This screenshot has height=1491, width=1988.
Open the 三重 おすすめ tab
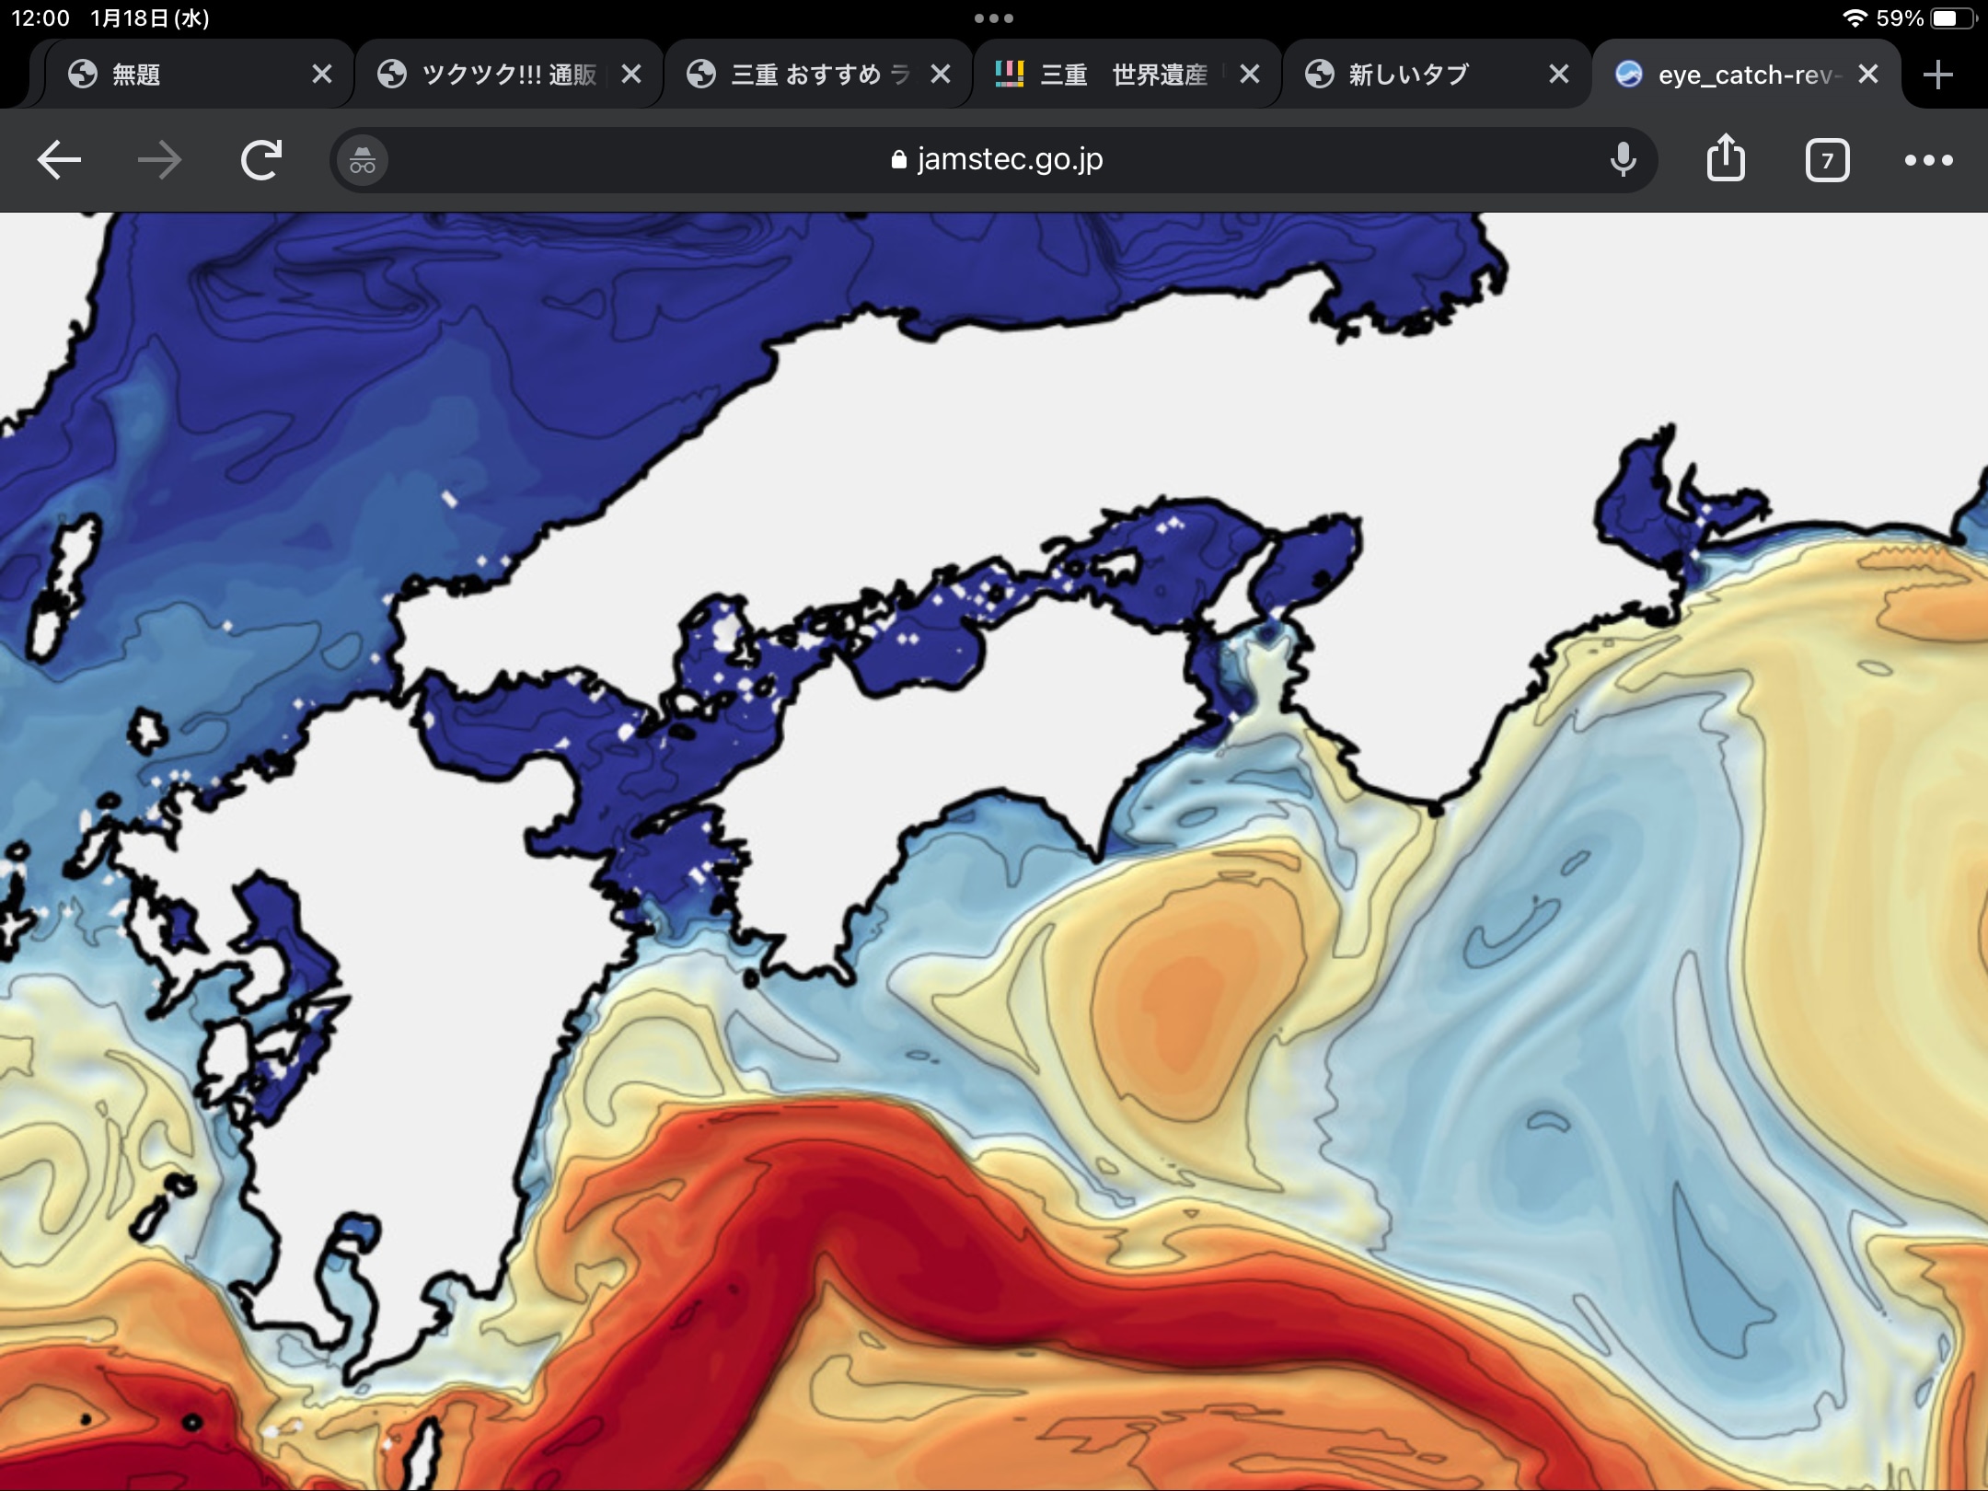click(x=810, y=75)
